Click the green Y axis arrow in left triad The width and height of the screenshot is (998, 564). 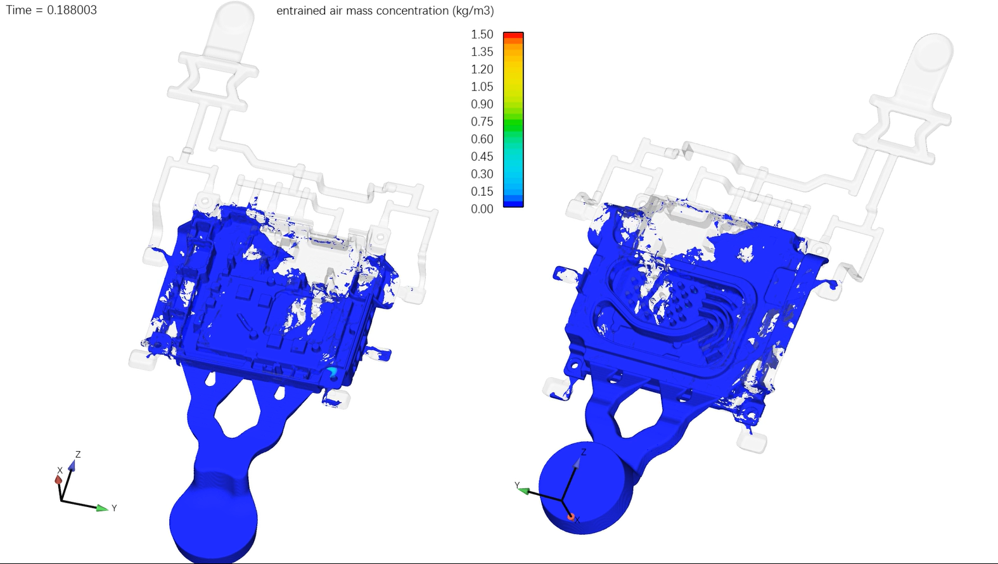[x=102, y=508]
